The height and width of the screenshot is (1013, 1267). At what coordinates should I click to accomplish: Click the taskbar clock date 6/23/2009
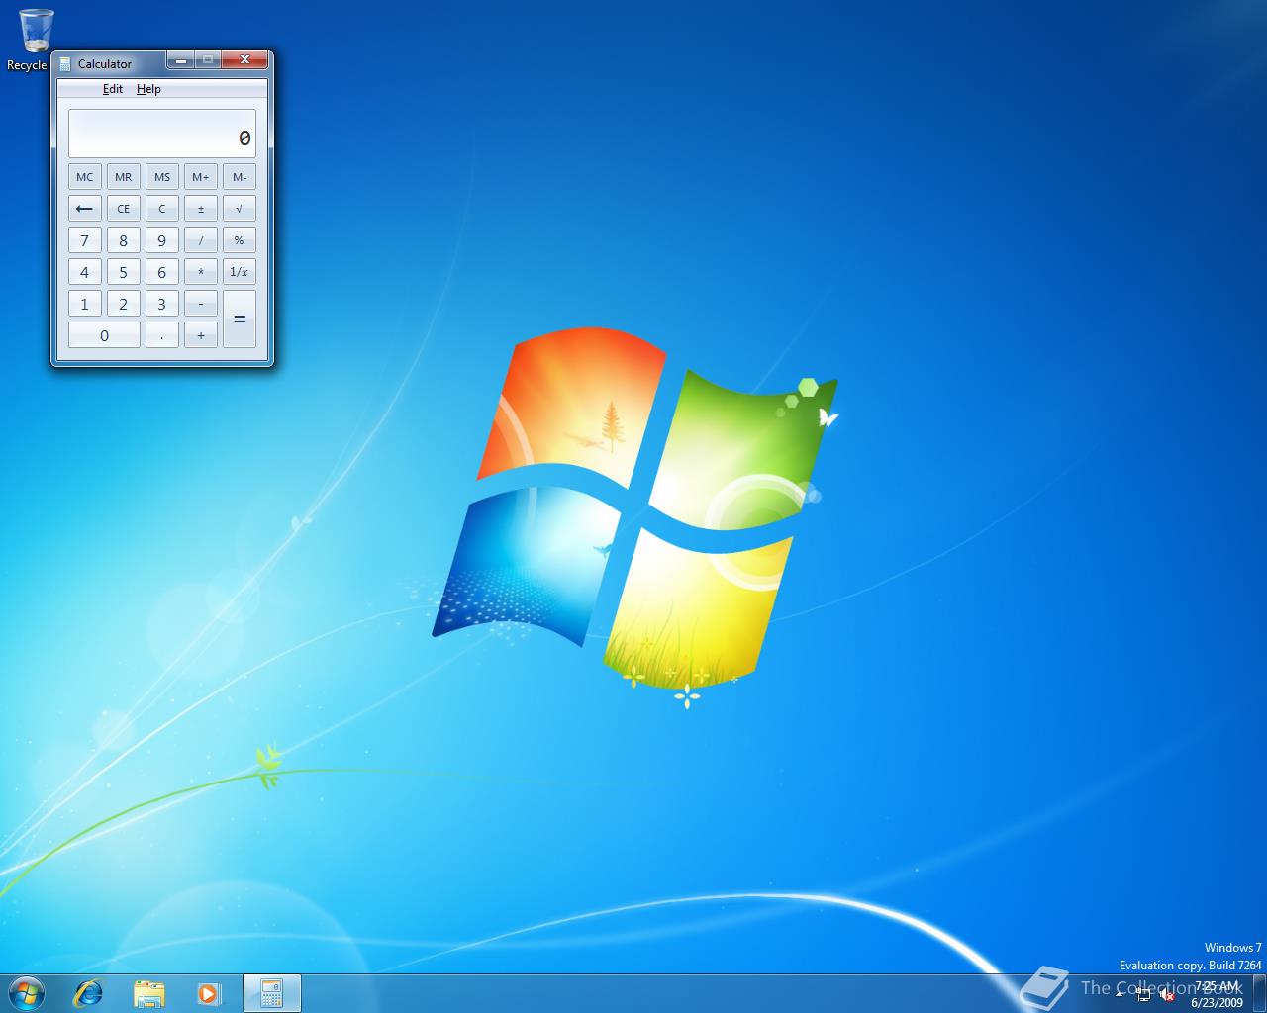tap(1217, 1002)
